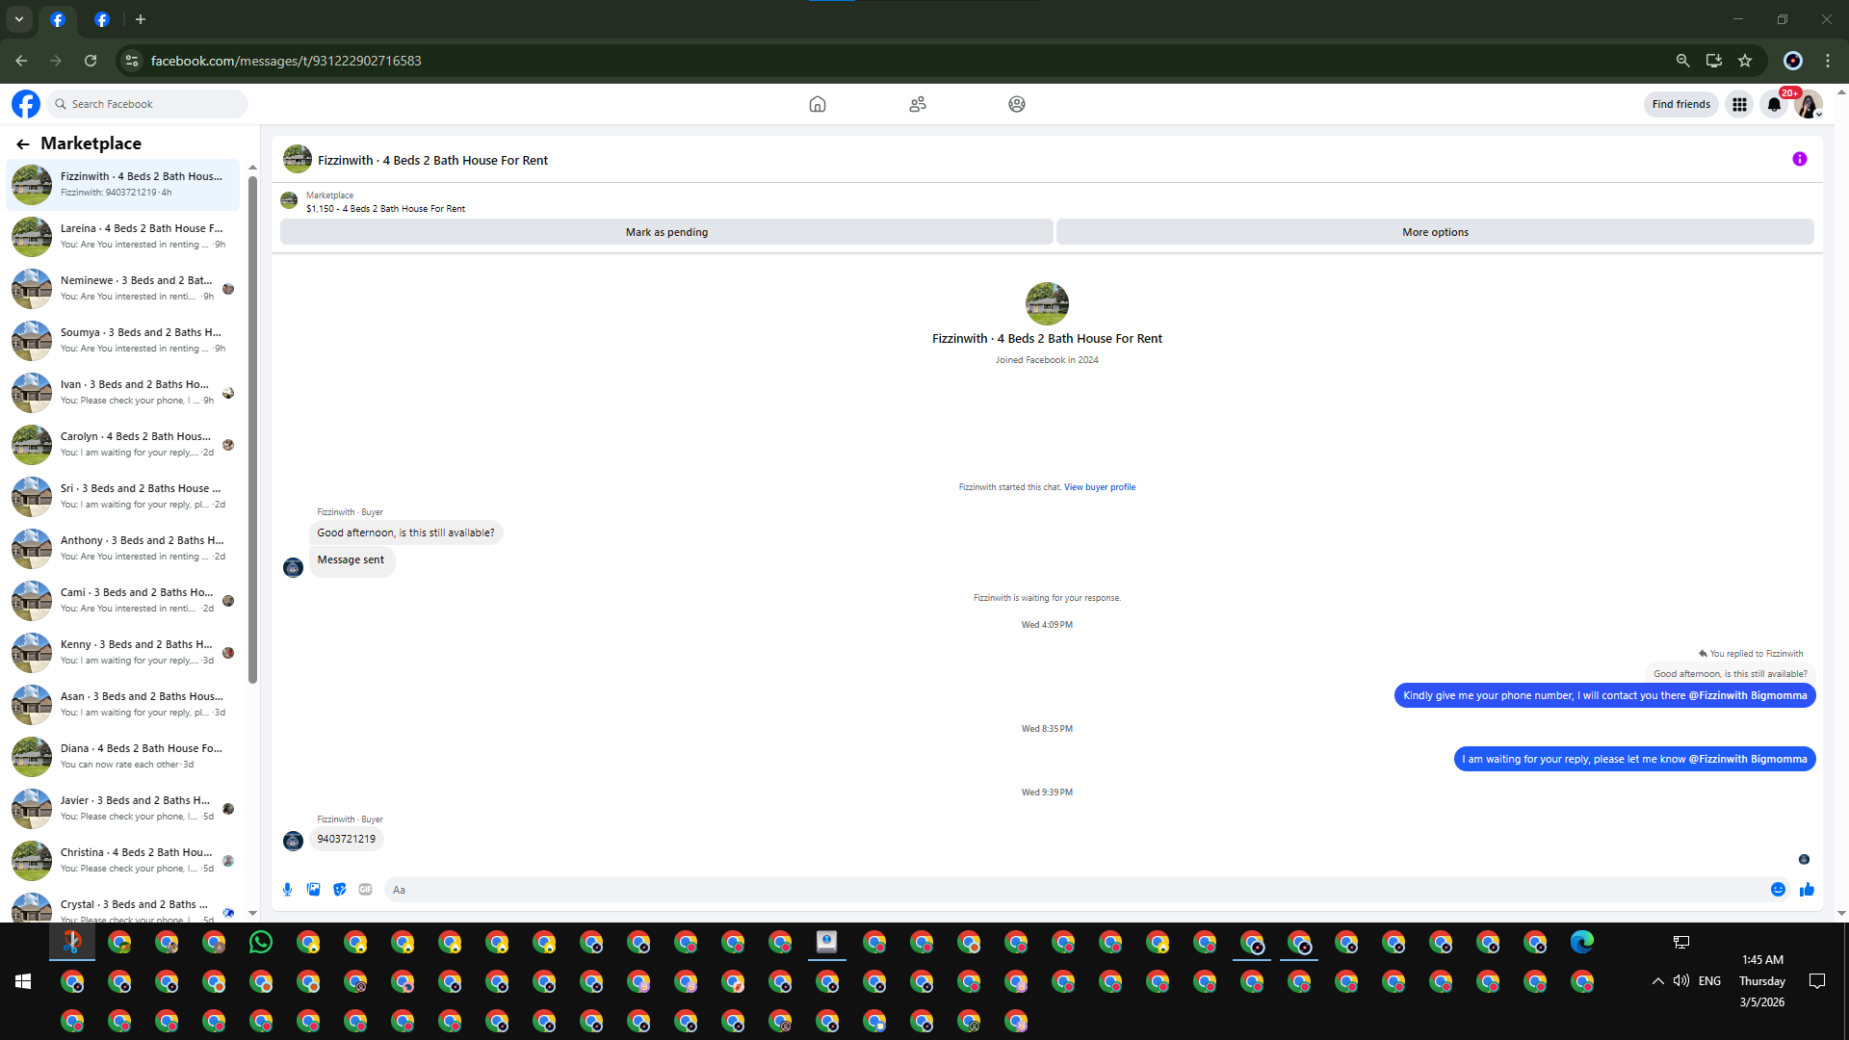Select the Carolyn conversation
The width and height of the screenshot is (1849, 1040).
coord(123,445)
